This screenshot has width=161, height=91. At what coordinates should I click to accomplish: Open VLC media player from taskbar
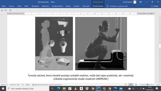[75, 88]
